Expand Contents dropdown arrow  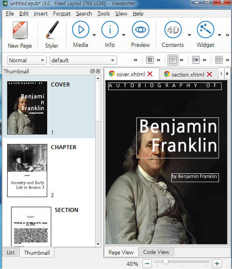click(x=189, y=35)
